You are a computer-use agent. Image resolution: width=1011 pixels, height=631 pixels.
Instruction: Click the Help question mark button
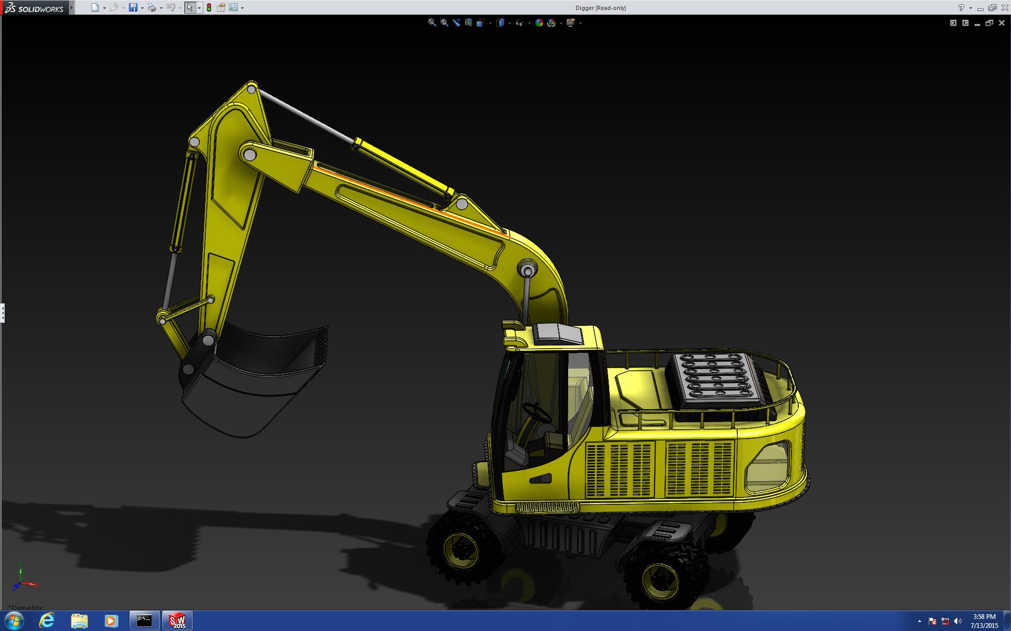[961, 7]
